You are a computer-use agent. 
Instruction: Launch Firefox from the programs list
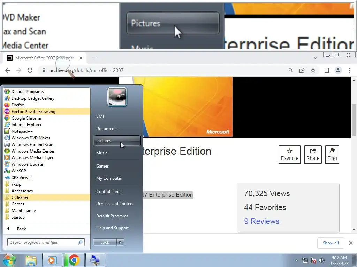pos(47,105)
